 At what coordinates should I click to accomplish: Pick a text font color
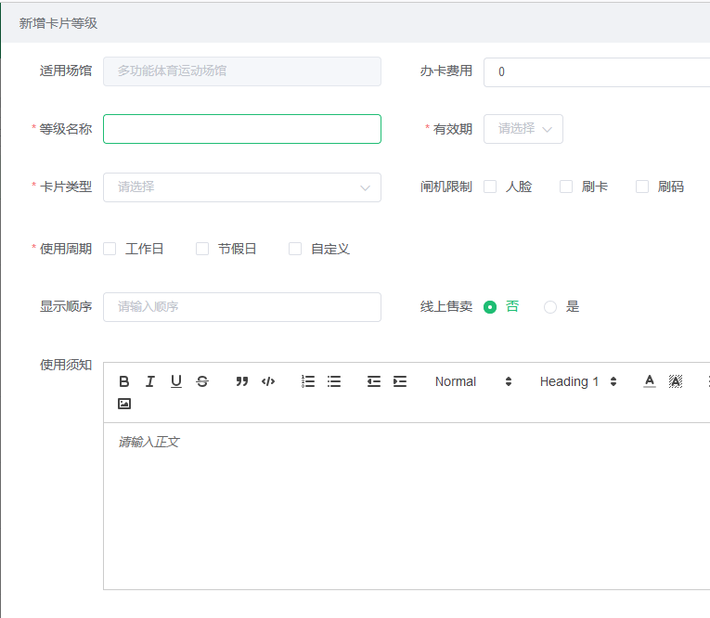pos(650,381)
